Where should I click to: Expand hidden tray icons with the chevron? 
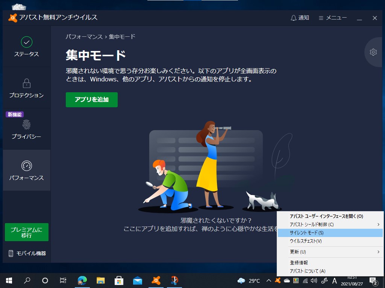pos(268,280)
